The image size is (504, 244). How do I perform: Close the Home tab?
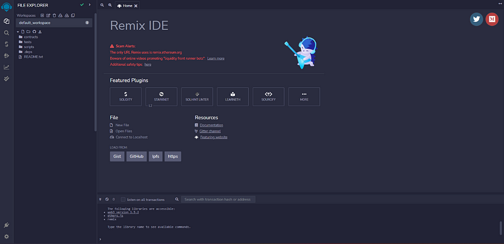click(x=136, y=6)
